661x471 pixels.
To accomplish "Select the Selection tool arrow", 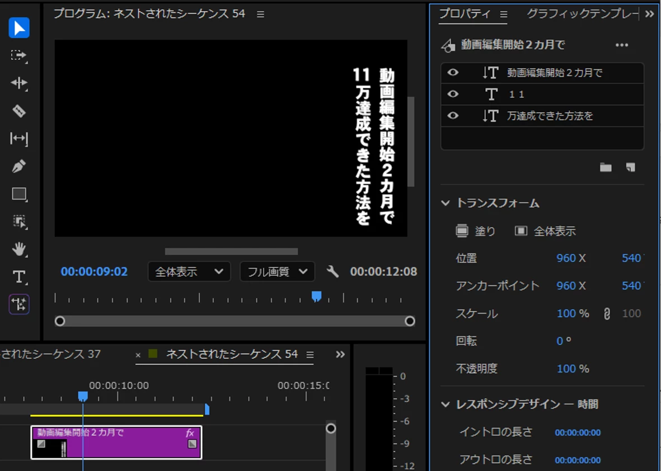I will tap(19, 28).
